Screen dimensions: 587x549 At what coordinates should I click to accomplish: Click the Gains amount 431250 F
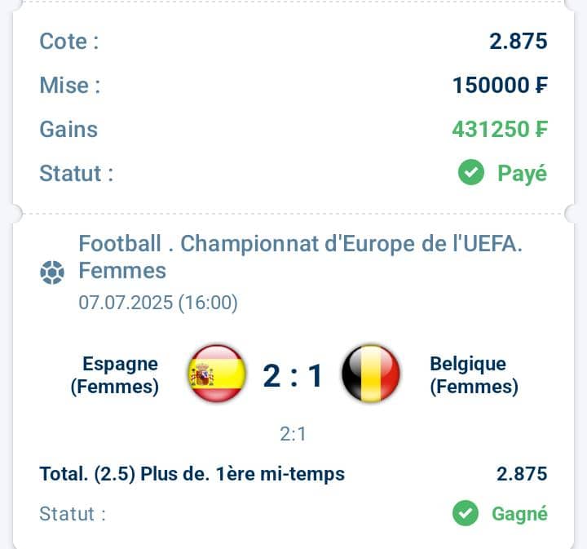pyautogui.click(x=500, y=129)
